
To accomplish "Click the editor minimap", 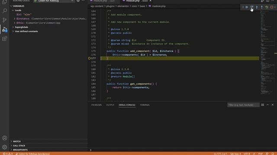I will (267, 53).
